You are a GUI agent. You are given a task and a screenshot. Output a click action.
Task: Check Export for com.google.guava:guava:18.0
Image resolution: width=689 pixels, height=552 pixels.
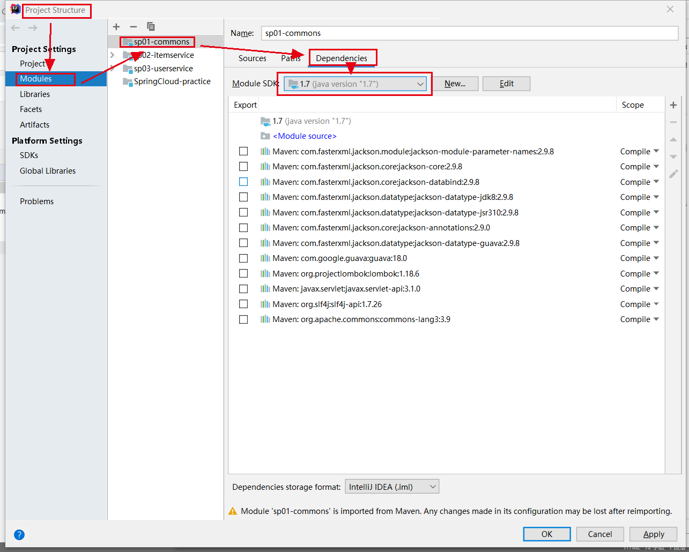tap(243, 258)
